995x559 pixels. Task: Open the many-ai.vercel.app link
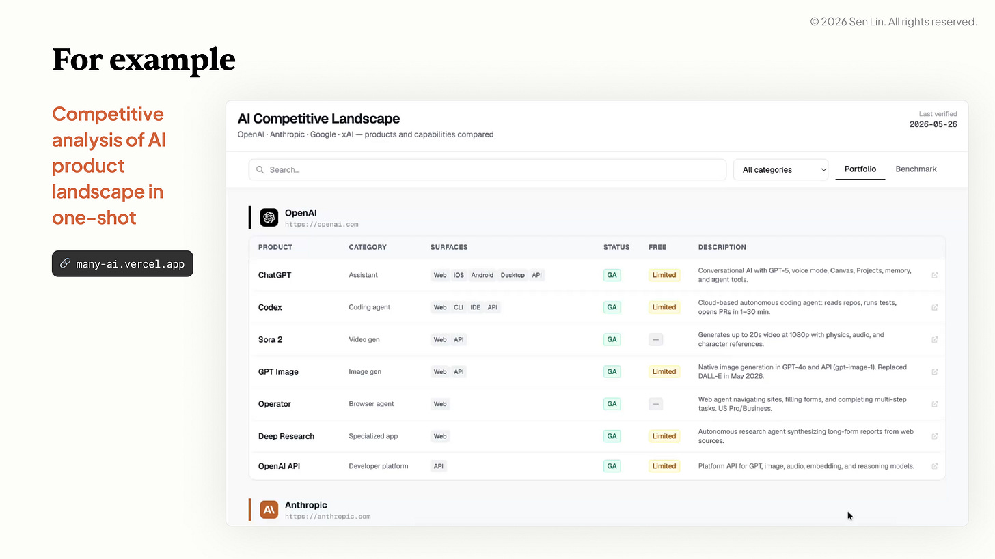122,263
